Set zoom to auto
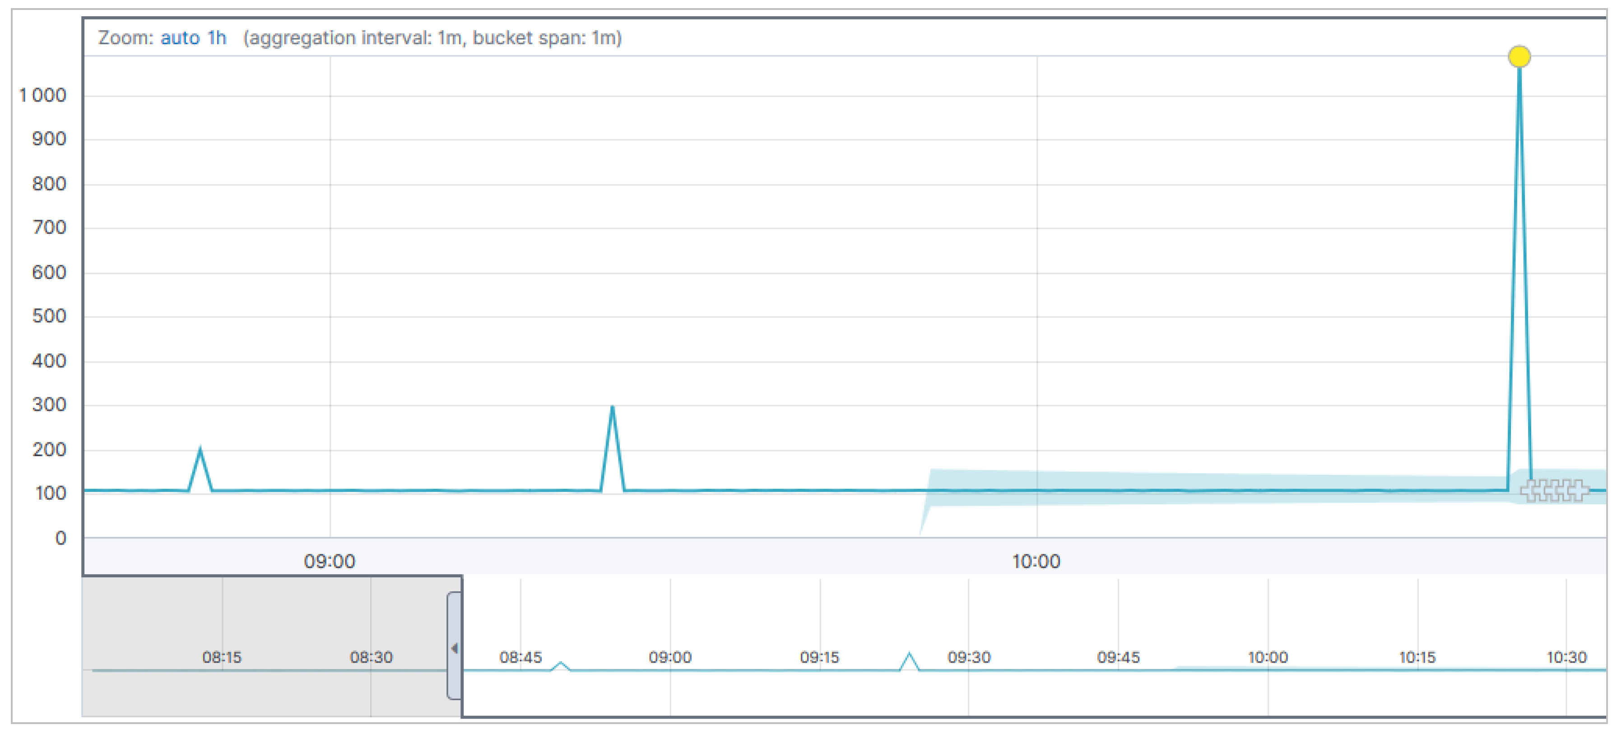This screenshot has width=1617, height=738. tap(180, 38)
